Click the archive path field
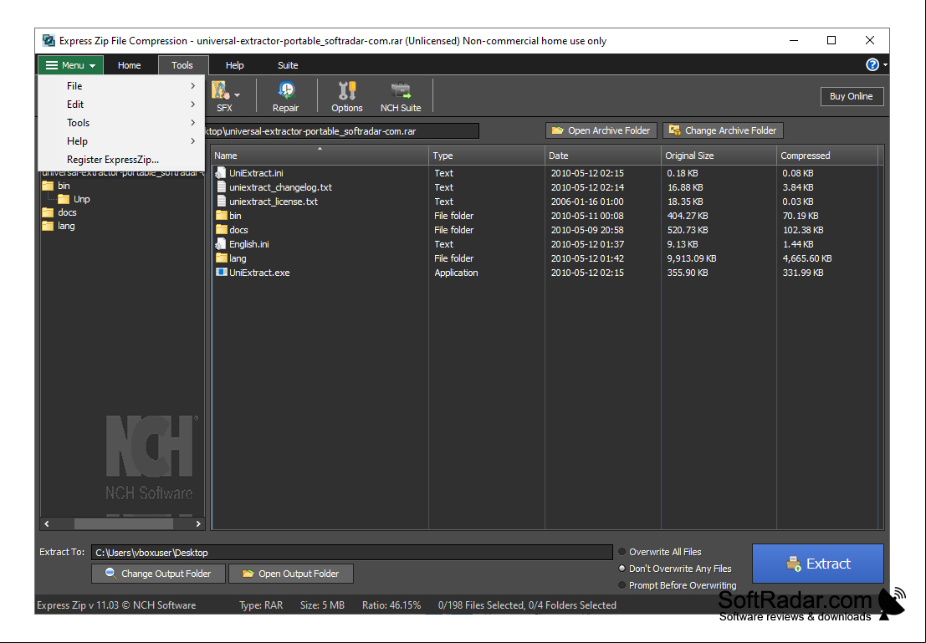Screen dimensions: 926x643 (x=342, y=131)
